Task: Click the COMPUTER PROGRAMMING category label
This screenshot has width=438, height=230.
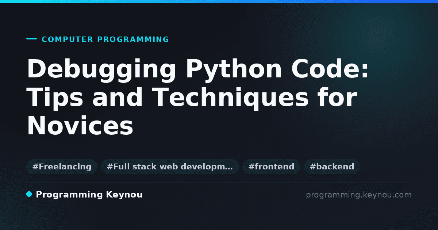Action: 105,39
